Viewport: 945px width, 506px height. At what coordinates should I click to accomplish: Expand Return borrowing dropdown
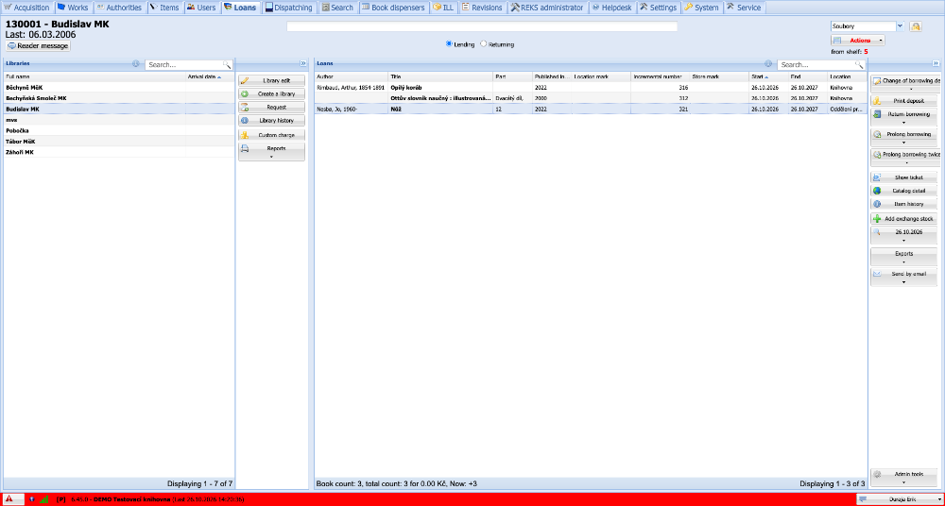(x=903, y=117)
